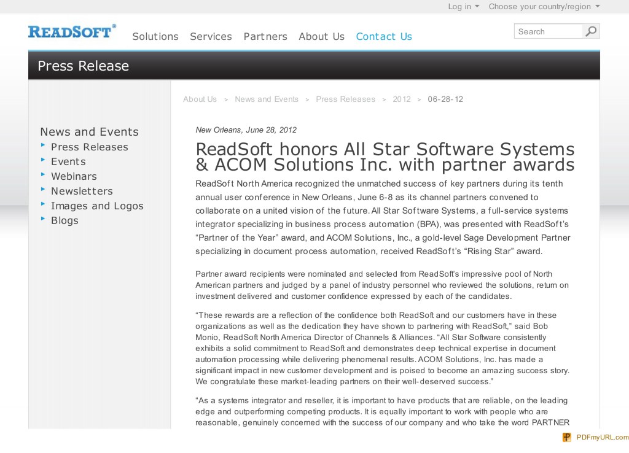629x453 pixels.
Task: Go to Events in the sidebar
Action: point(68,161)
